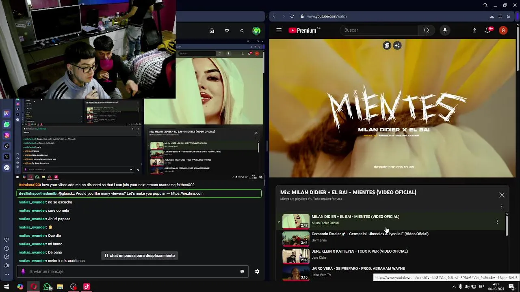Open Instagram in Opera sidebar
This screenshot has width=520, height=292.
pyautogui.click(x=6, y=135)
